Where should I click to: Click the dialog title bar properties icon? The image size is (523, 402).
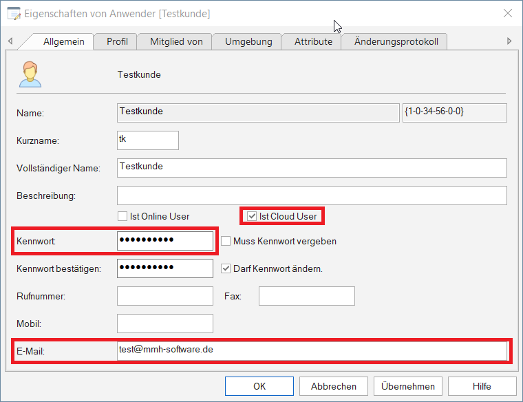click(x=13, y=13)
